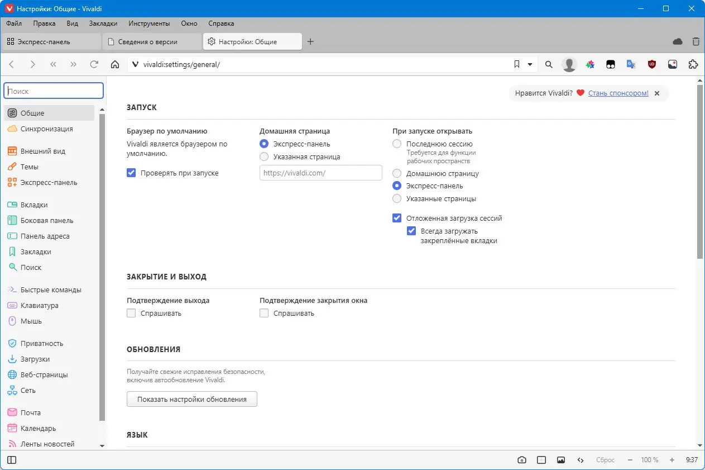Open the colorful stars extension
This screenshot has width=705, height=470.
point(590,64)
